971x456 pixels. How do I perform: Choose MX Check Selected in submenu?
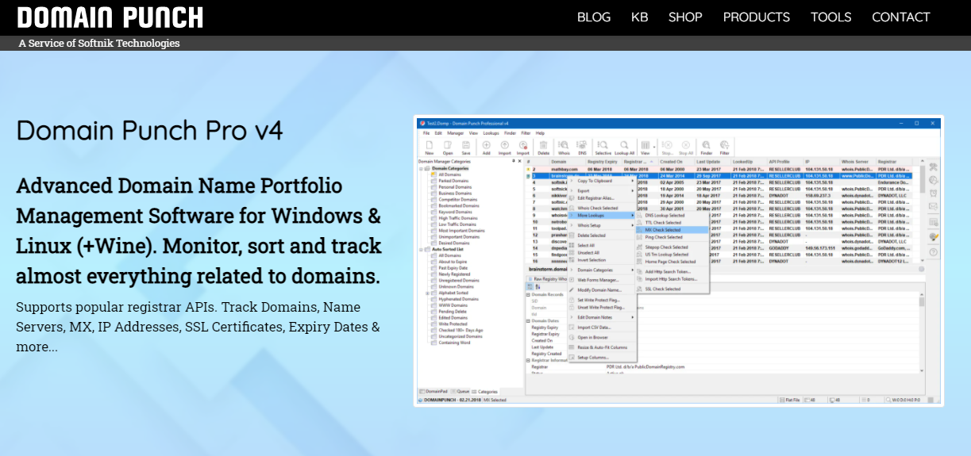(x=672, y=230)
